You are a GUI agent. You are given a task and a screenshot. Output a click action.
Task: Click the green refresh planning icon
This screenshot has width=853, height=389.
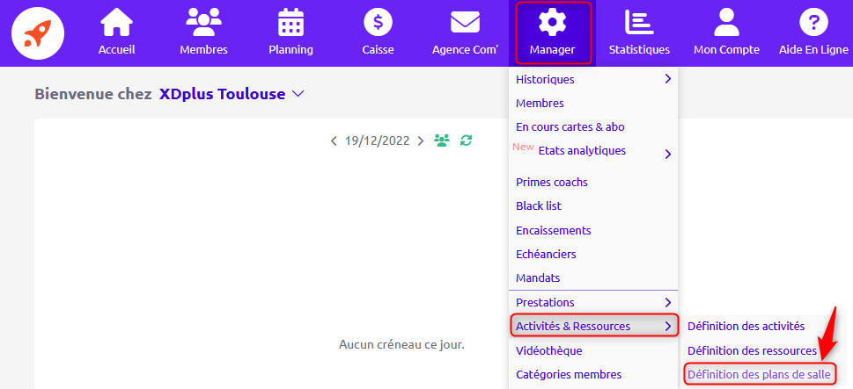click(467, 140)
